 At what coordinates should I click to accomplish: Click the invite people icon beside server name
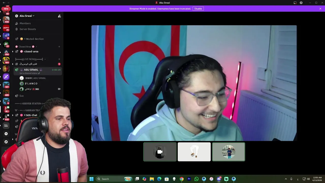click(59, 16)
